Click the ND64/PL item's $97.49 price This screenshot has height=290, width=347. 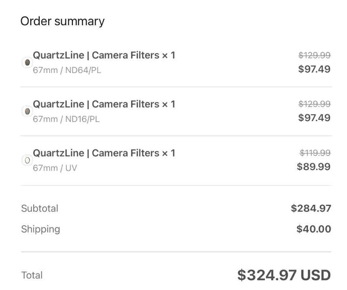pyautogui.click(x=314, y=69)
